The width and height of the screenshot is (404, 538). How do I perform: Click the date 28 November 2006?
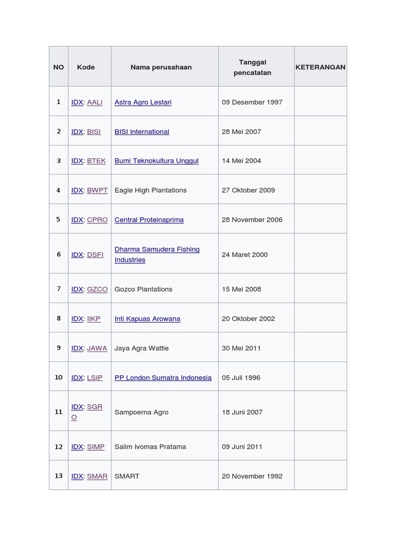(252, 220)
